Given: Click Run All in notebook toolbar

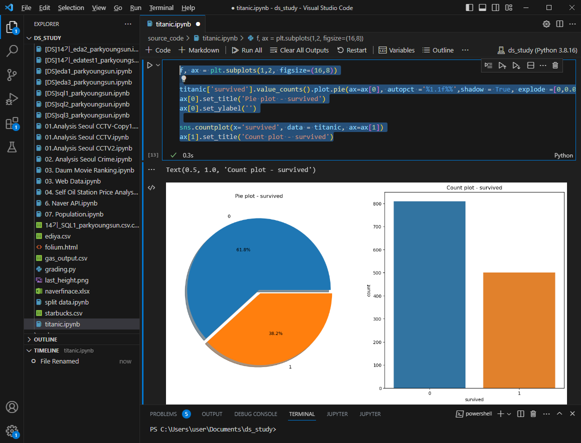Looking at the screenshot, I should pos(247,50).
